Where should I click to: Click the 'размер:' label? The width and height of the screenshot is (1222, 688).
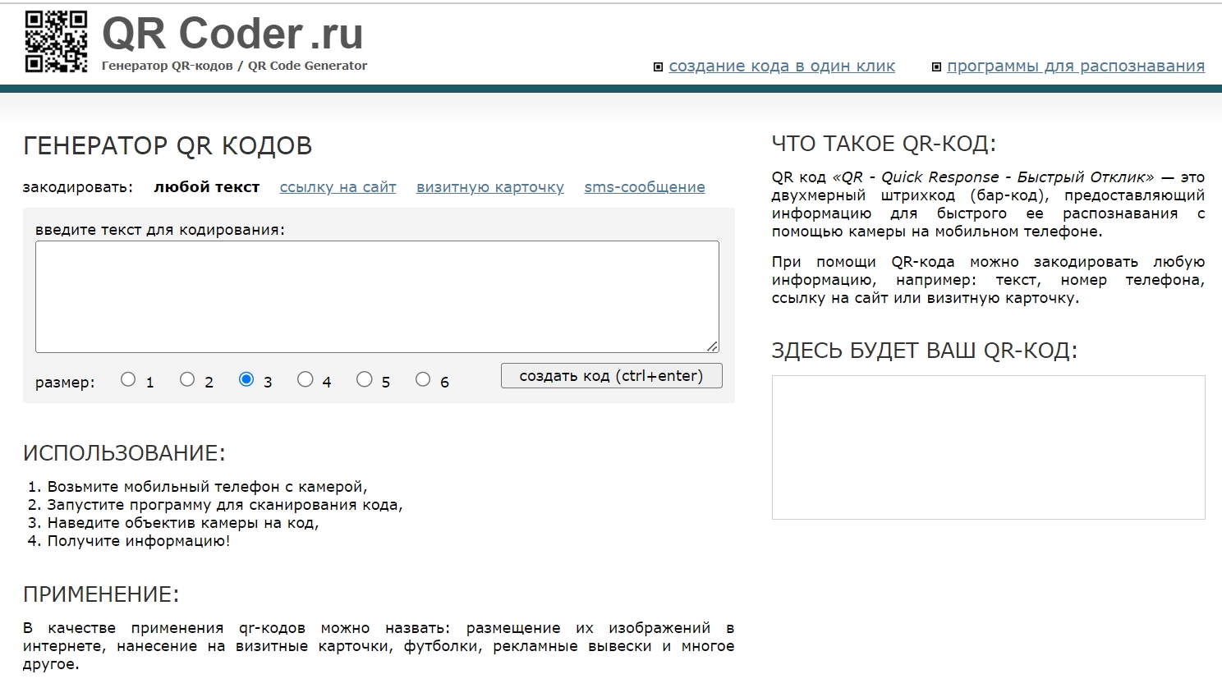pyautogui.click(x=65, y=383)
